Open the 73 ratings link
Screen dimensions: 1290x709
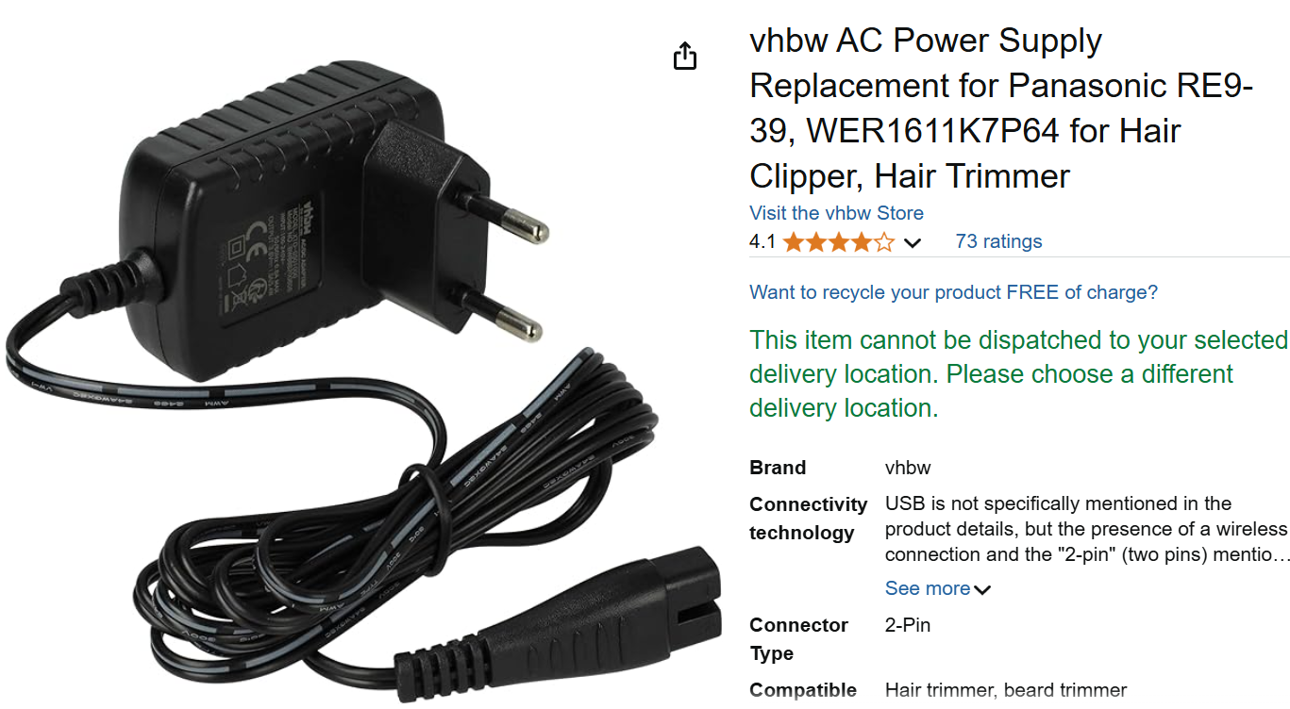tap(998, 241)
